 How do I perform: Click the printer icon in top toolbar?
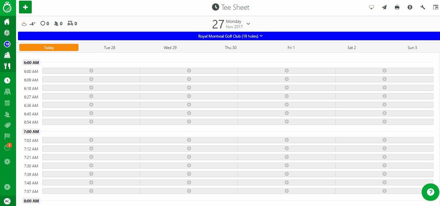[x=397, y=7]
